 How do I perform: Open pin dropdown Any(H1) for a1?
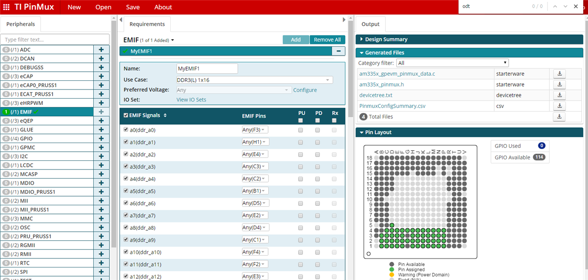pos(255,142)
